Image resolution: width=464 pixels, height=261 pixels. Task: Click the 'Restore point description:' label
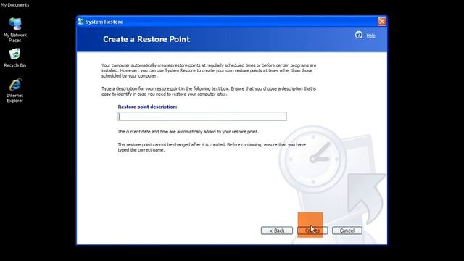click(x=147, y=107)
